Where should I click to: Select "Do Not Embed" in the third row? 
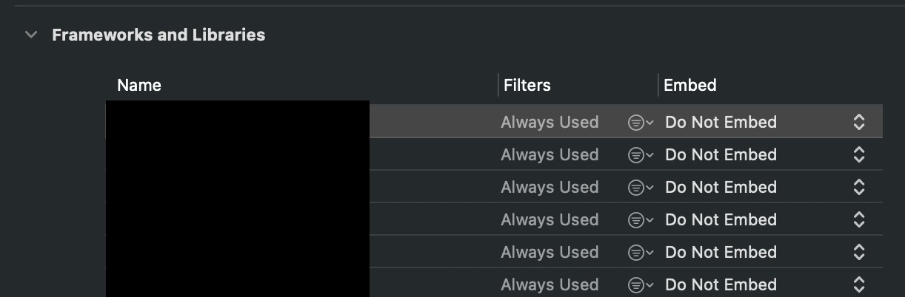tap(721, 188)
